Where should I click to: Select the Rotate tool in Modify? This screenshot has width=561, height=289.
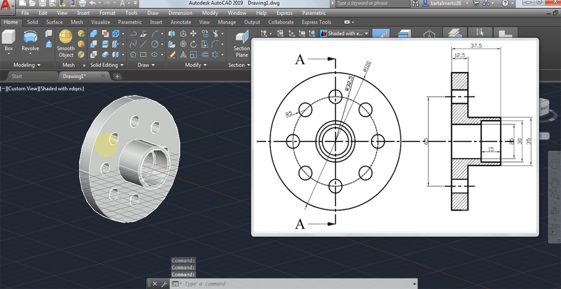(x=193, y=44)
